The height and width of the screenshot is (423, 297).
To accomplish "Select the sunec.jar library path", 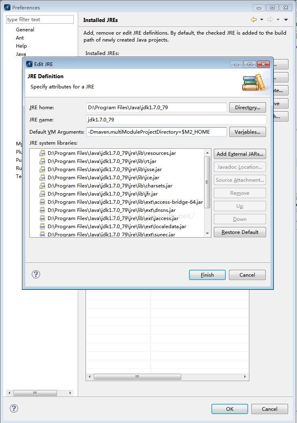I will pyautogui.click(x=111, y=234).
